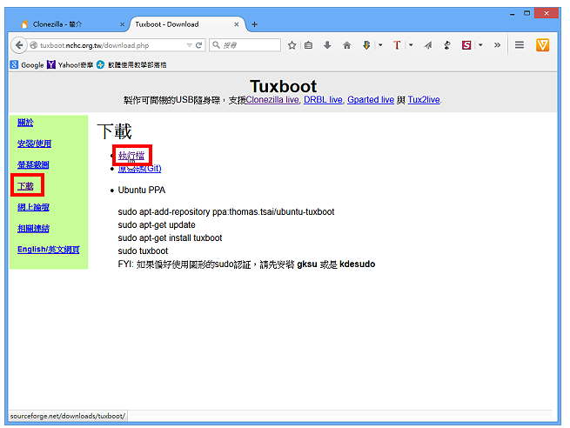Click the address bar showing tuxboot.nchc.org.tw
This screenshot has height=428, width=570.
[109, 45]
